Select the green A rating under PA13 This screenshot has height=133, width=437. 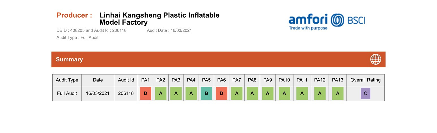pyautogui.click(x=338, y=94)
